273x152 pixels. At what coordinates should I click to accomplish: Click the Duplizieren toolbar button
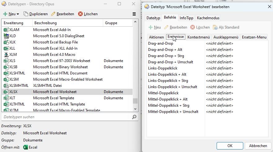click(x=36, y=14)
